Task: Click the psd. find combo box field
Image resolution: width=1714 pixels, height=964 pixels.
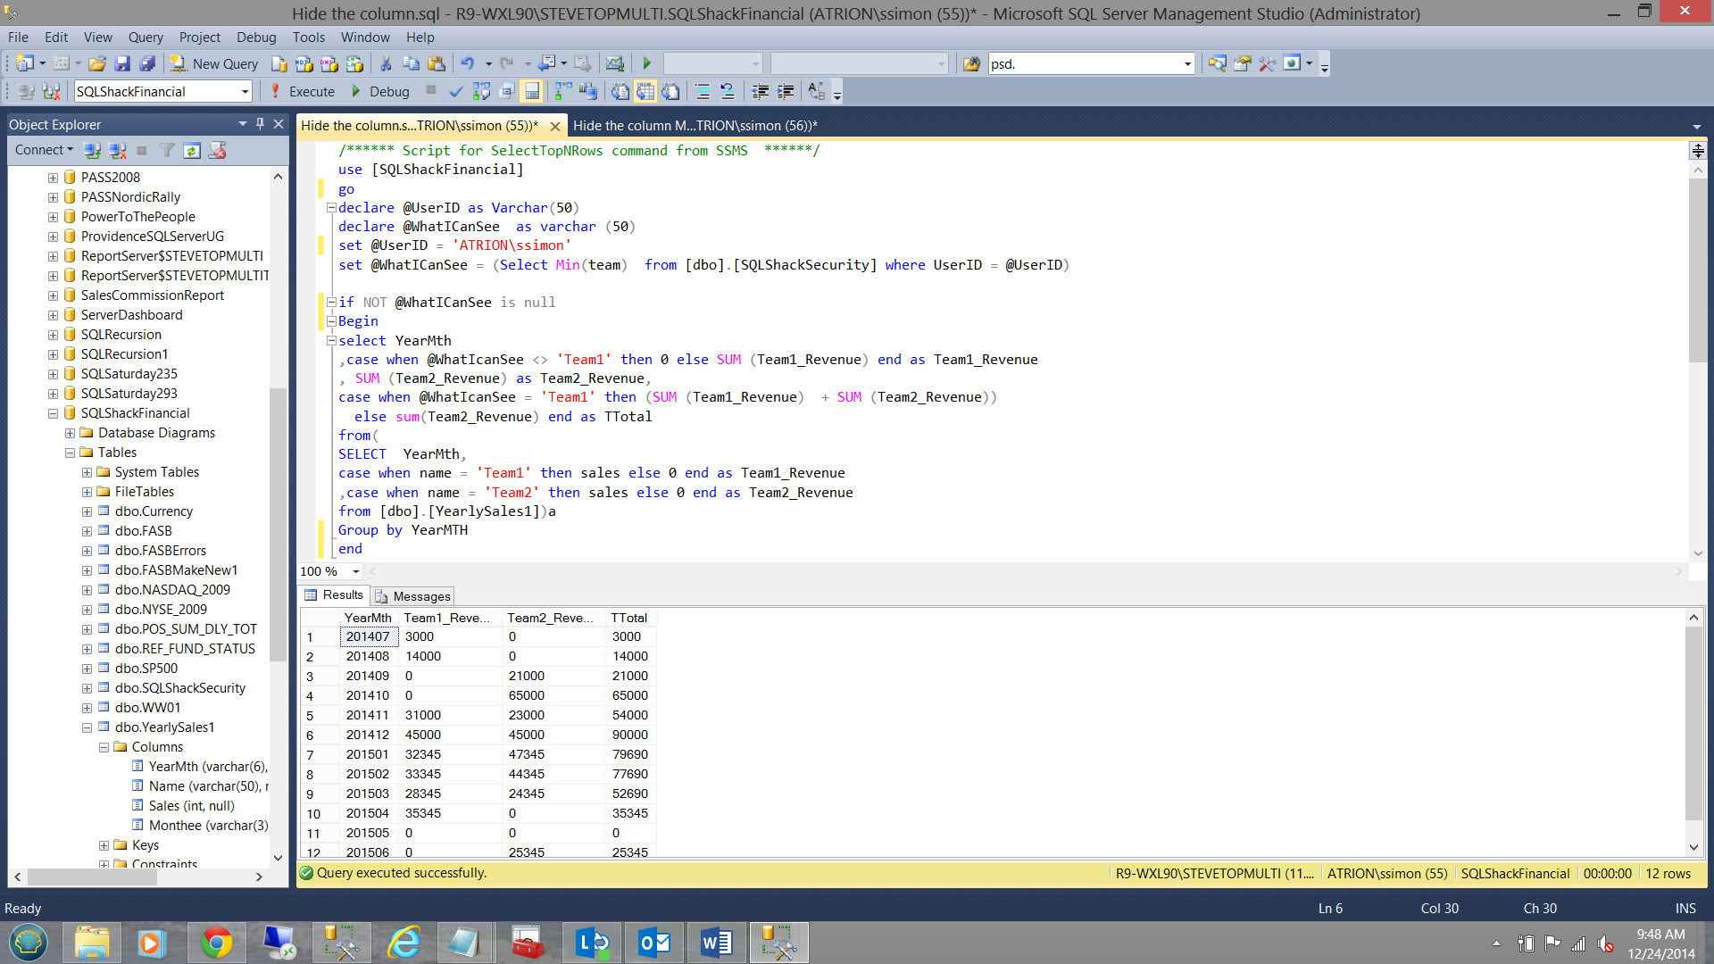Action: click(x=1084, y=63)
